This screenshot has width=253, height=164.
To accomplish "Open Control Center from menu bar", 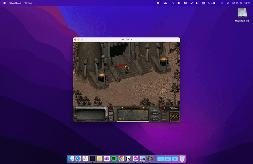I will click(228, 3).
